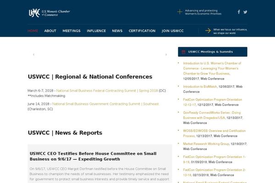The height and width of the screenshot is (183, 275).
Task: Open National Small Business Government Contracting Summit Southeast link
Action: [x=105, y=104]
